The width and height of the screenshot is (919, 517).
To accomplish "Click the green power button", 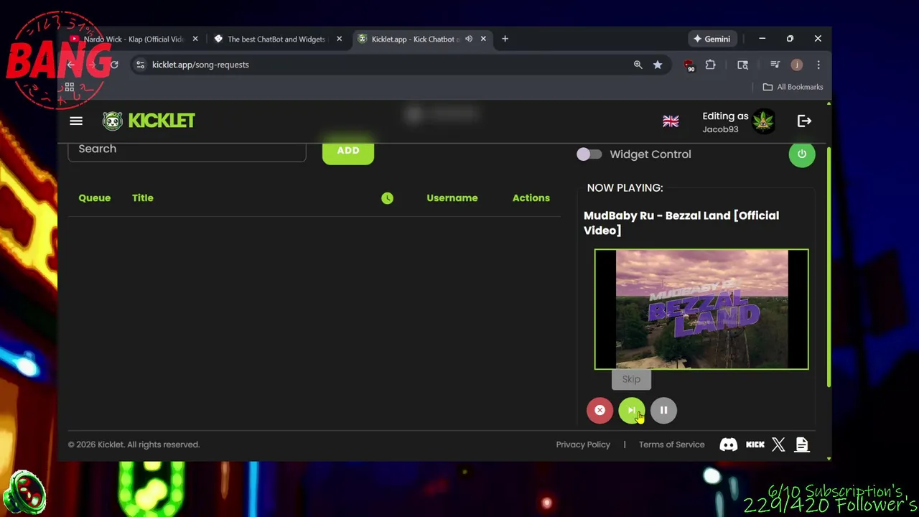I will 802,154.
